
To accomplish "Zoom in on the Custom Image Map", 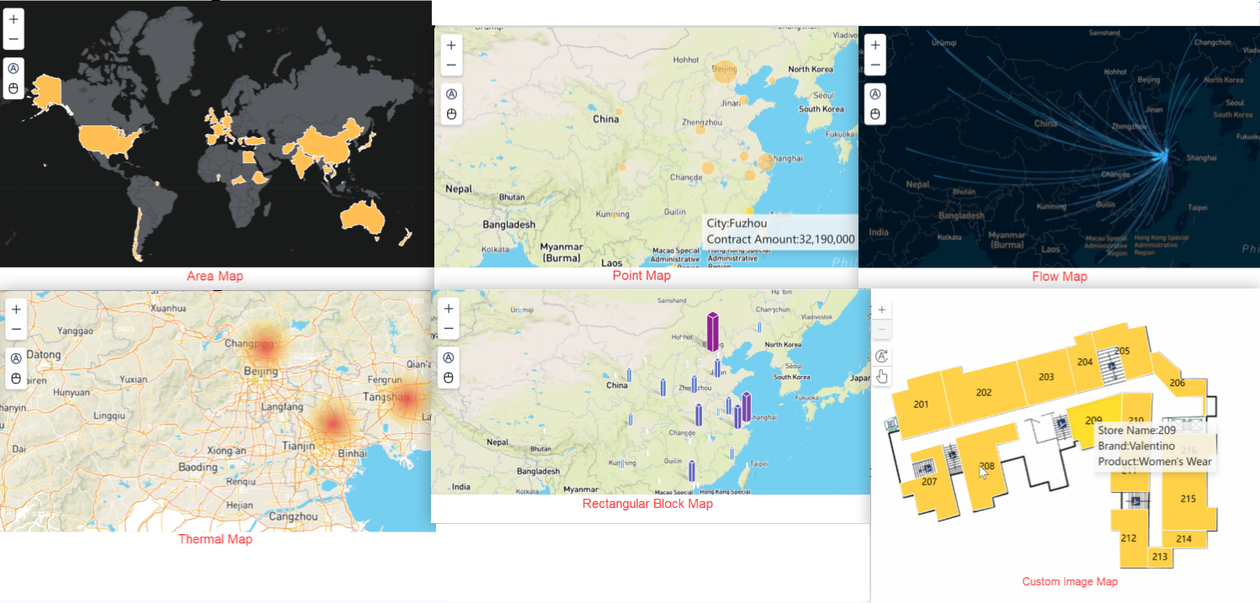I will coord(881,309).
